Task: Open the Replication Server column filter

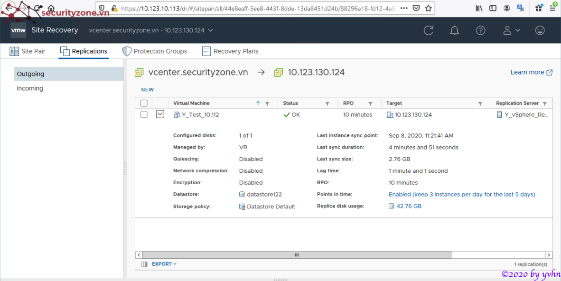Action: (544, 104)
